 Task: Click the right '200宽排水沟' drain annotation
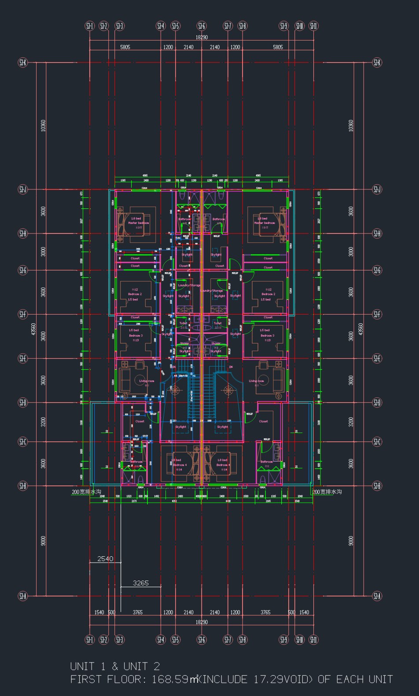click(327, 492)
